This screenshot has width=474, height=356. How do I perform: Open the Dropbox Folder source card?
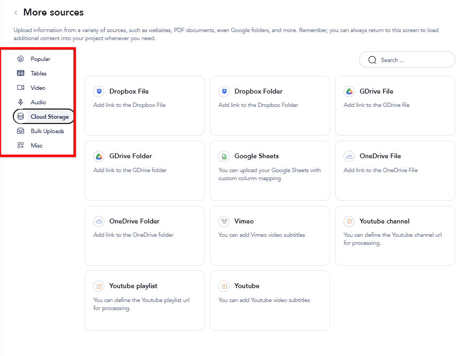[270, 106]
